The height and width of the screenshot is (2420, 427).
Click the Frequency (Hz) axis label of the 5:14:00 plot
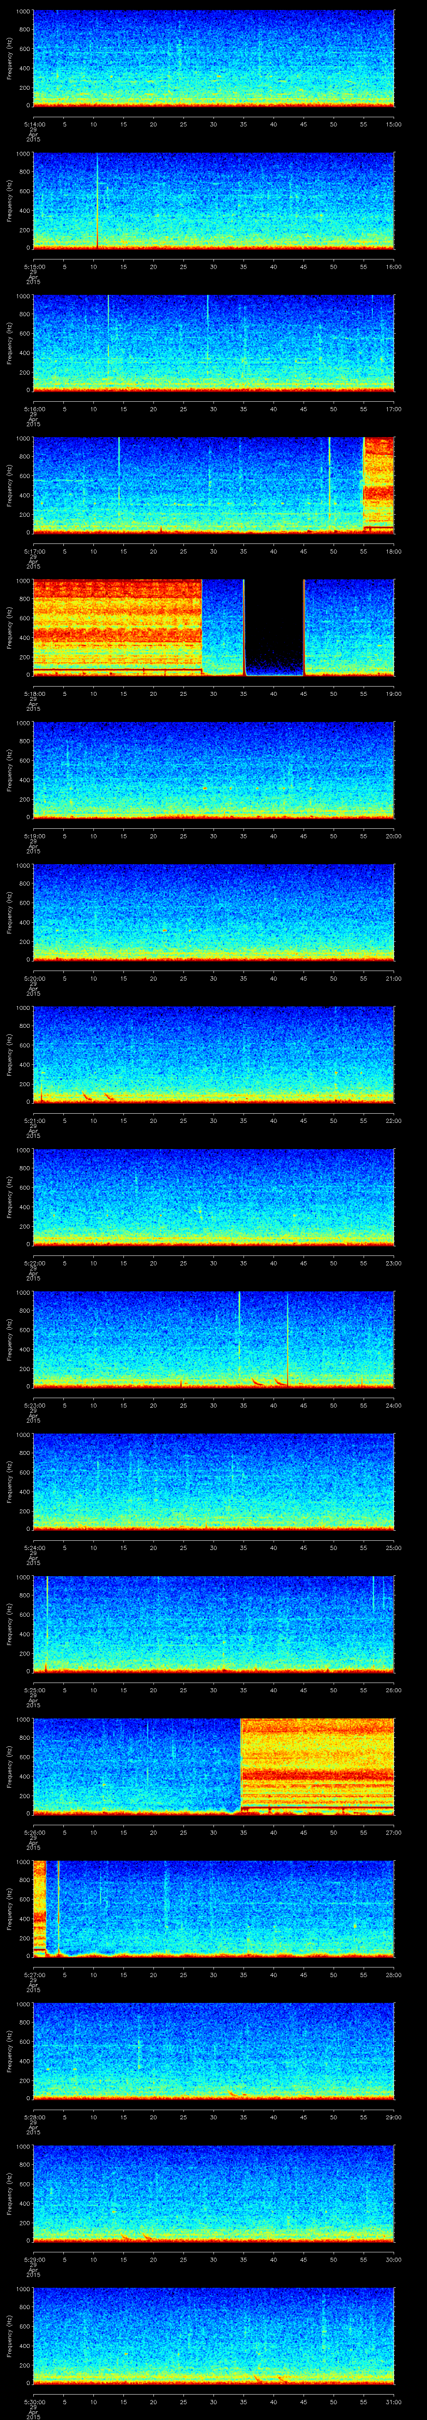click(x=10, y=58)
